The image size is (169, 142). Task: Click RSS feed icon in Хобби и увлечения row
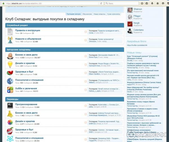86,90
